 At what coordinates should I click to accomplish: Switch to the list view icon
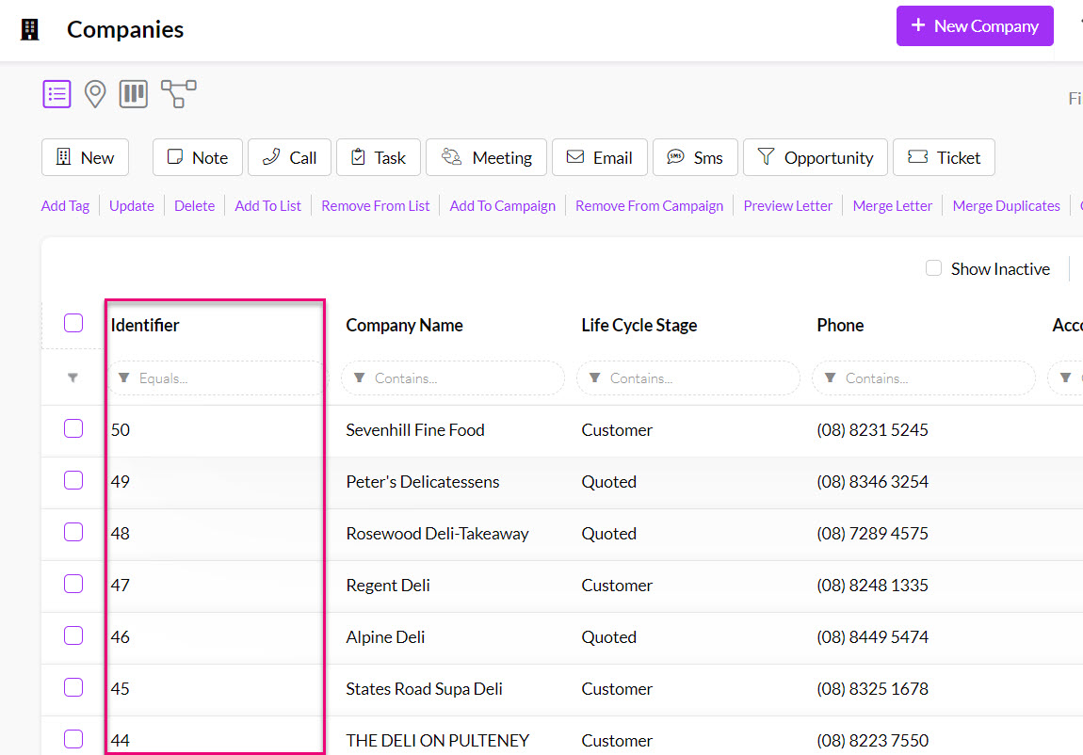click(x=57, y=94)
